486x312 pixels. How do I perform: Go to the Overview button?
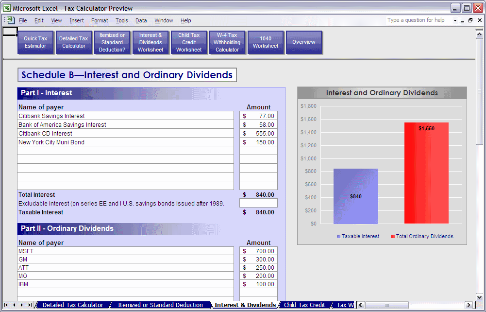tap(304, 42)
